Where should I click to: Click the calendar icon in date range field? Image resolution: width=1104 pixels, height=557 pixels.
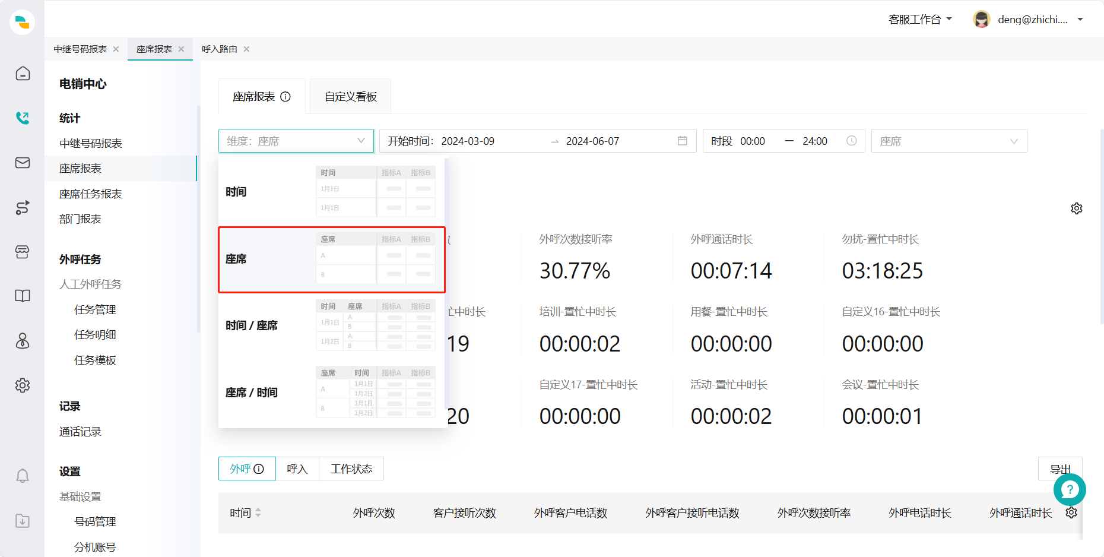[x=683, y=141]
